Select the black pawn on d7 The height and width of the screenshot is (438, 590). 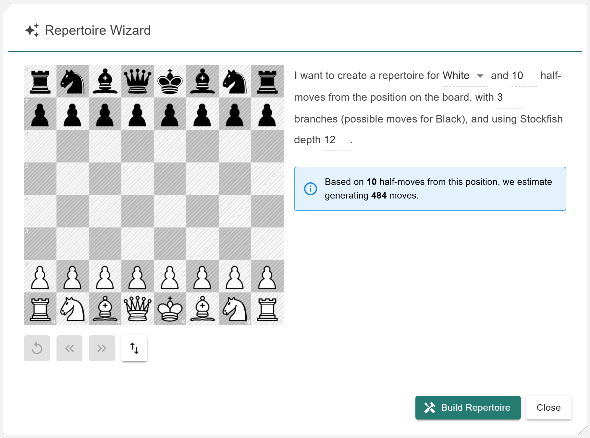pyautogui.click(x=138, y=114)
